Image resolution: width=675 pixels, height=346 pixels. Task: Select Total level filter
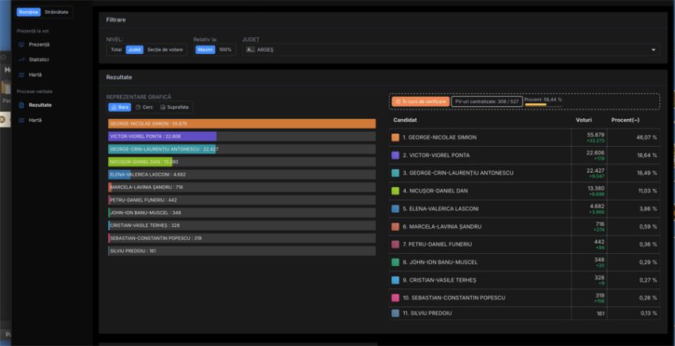[x=116, y=49]
